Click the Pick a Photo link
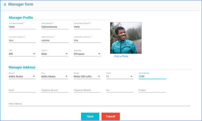 tap(121, 56)
